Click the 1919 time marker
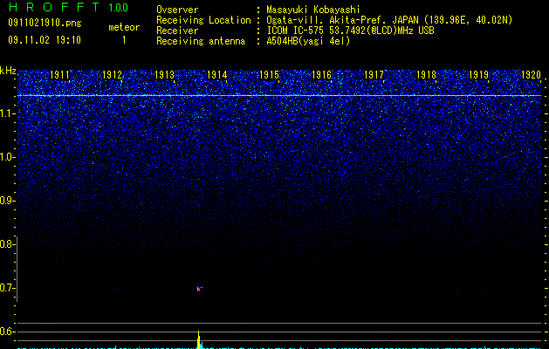Screen dimensions: 549x349 pos(478,75)
